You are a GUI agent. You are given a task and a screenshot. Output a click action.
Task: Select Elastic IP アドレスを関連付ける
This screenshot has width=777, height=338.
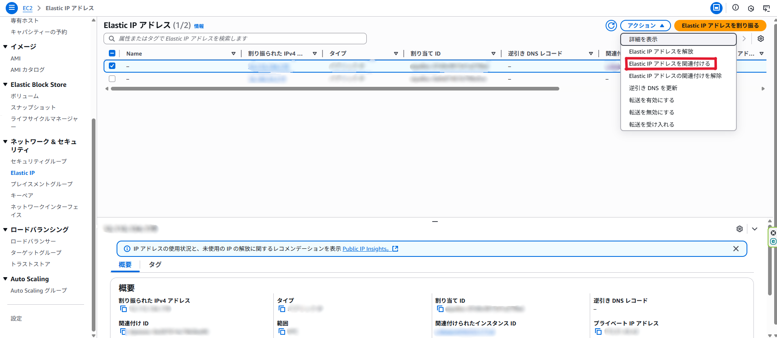[678, 64]
